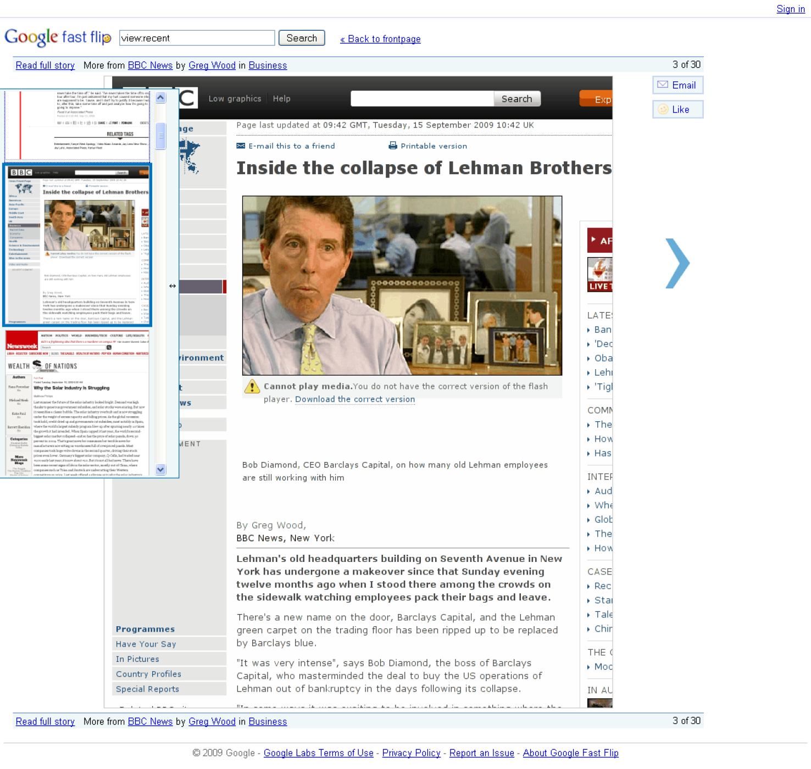
Task: Click the Sign in link
Action: click(x=790, y=9)
